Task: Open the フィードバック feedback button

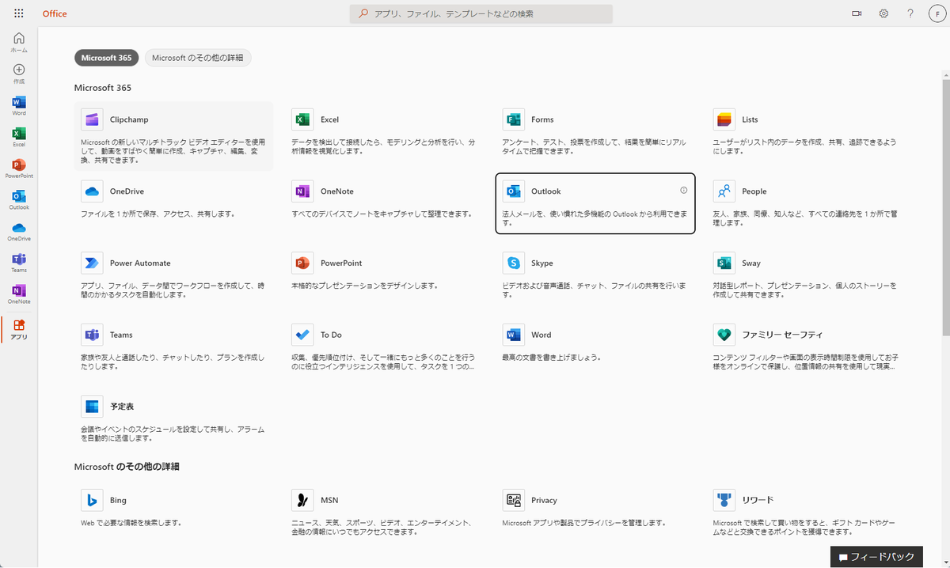Action: click(x=876, y=556)
